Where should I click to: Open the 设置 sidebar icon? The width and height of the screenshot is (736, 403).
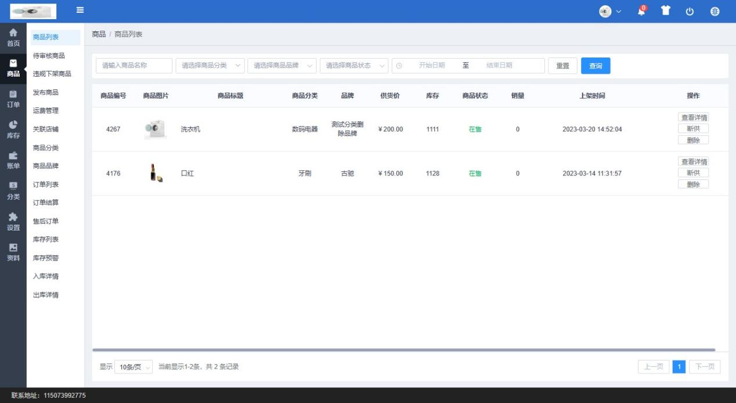(13, 222)
